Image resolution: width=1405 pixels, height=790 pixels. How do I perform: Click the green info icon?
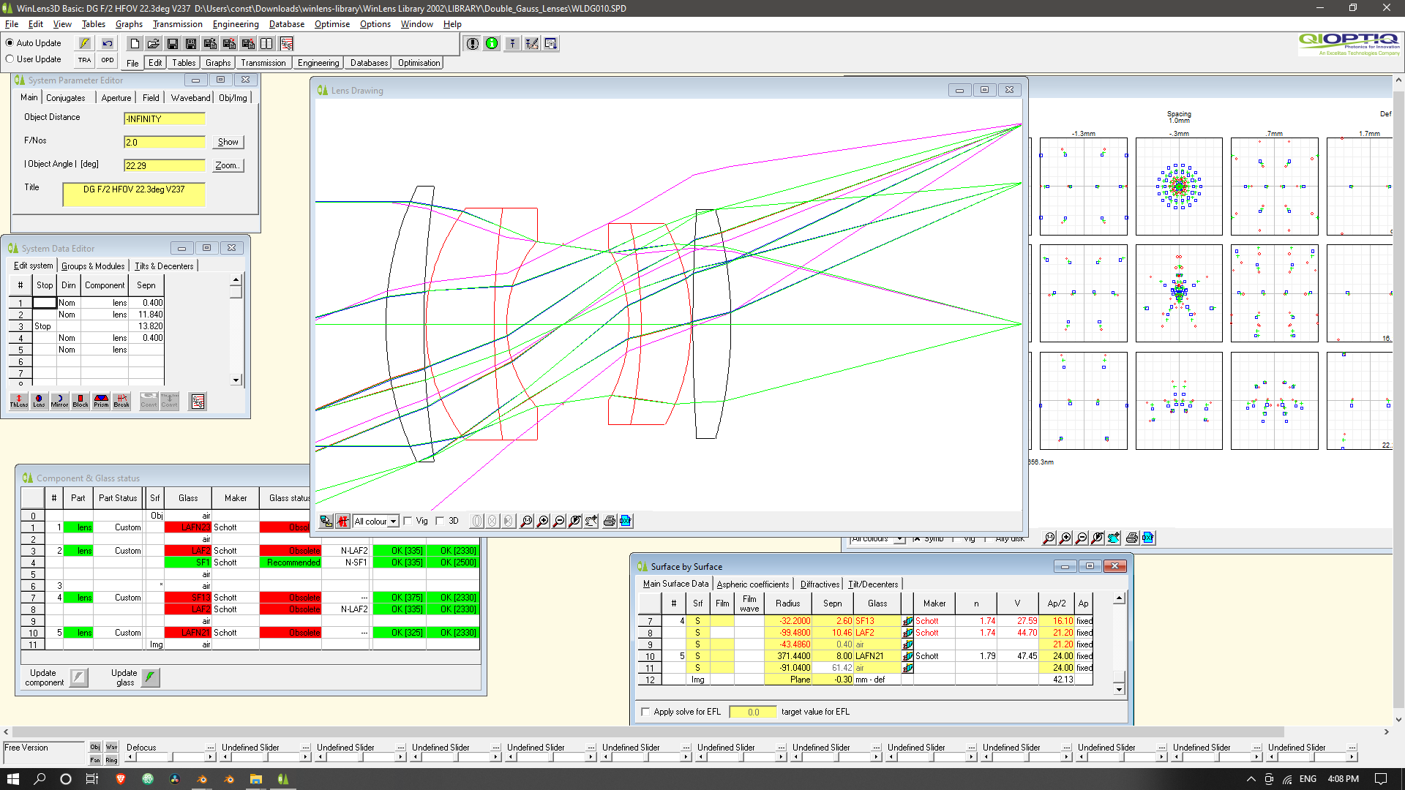(492, 44)
